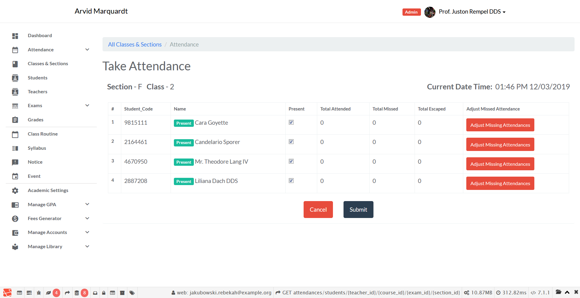580x298 pixels.
Task: Click debugbar 10.87MB memory entry
Action: (x=478, y=293)
